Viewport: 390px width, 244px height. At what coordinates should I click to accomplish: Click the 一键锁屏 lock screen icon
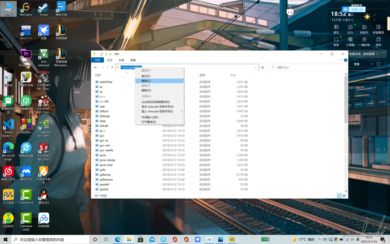[x=364, y=42]
